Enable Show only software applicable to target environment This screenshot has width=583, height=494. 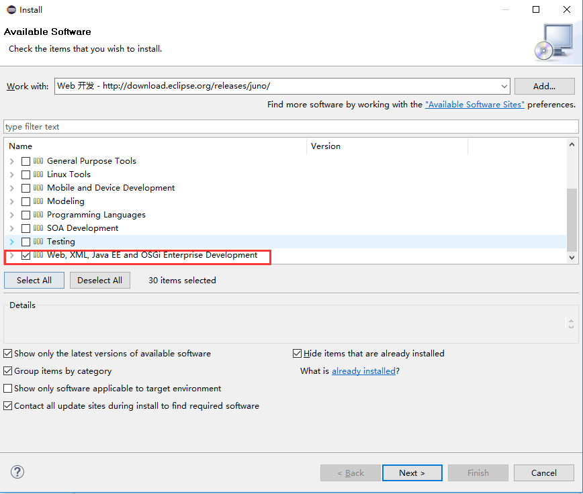pyautogui.click(x=8, y=388)
